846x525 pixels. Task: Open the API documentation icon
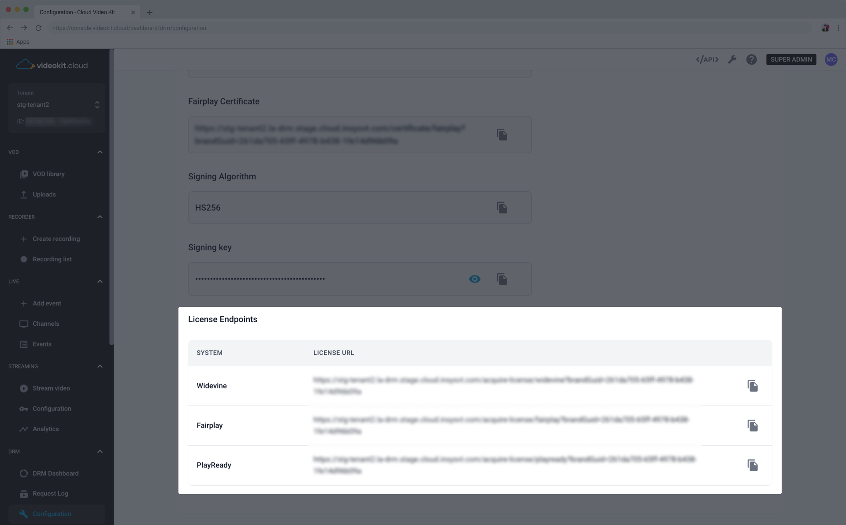coord(707,60)
